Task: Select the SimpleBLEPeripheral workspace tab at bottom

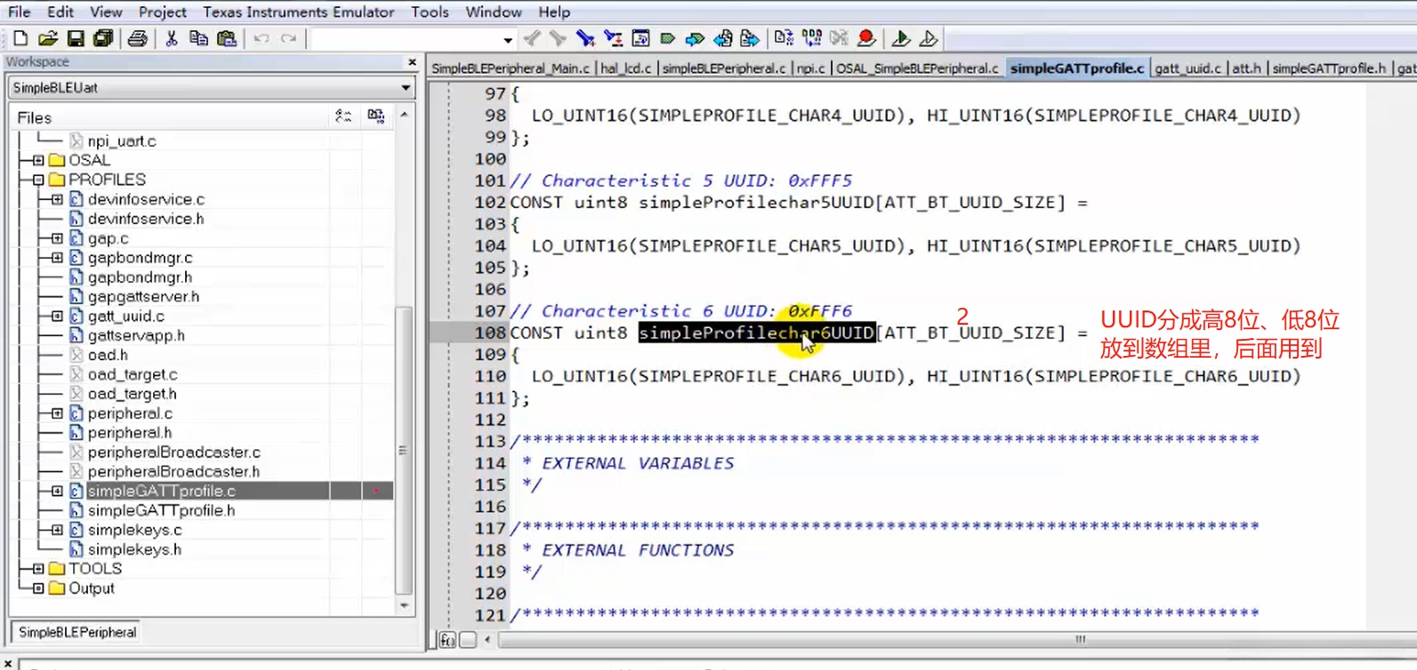Action: [77, 633]
